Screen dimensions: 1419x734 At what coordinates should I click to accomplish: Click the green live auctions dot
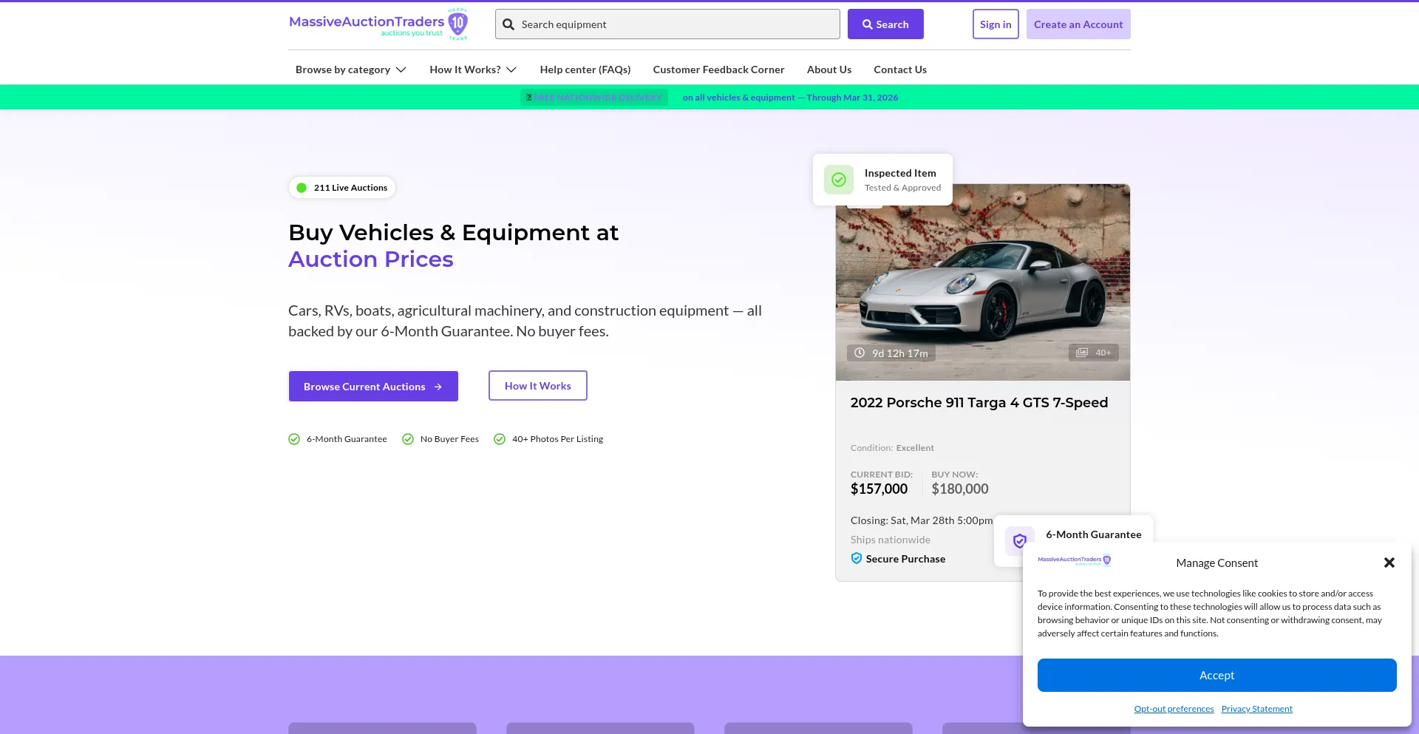coord(302,188)
